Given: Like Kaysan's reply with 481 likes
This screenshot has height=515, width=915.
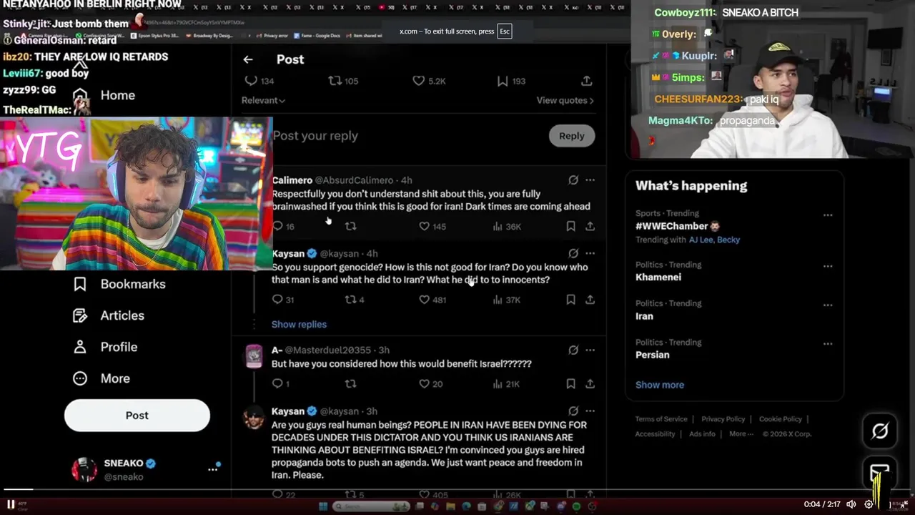Looking at the screenshot, I should [x=432, y=300].
